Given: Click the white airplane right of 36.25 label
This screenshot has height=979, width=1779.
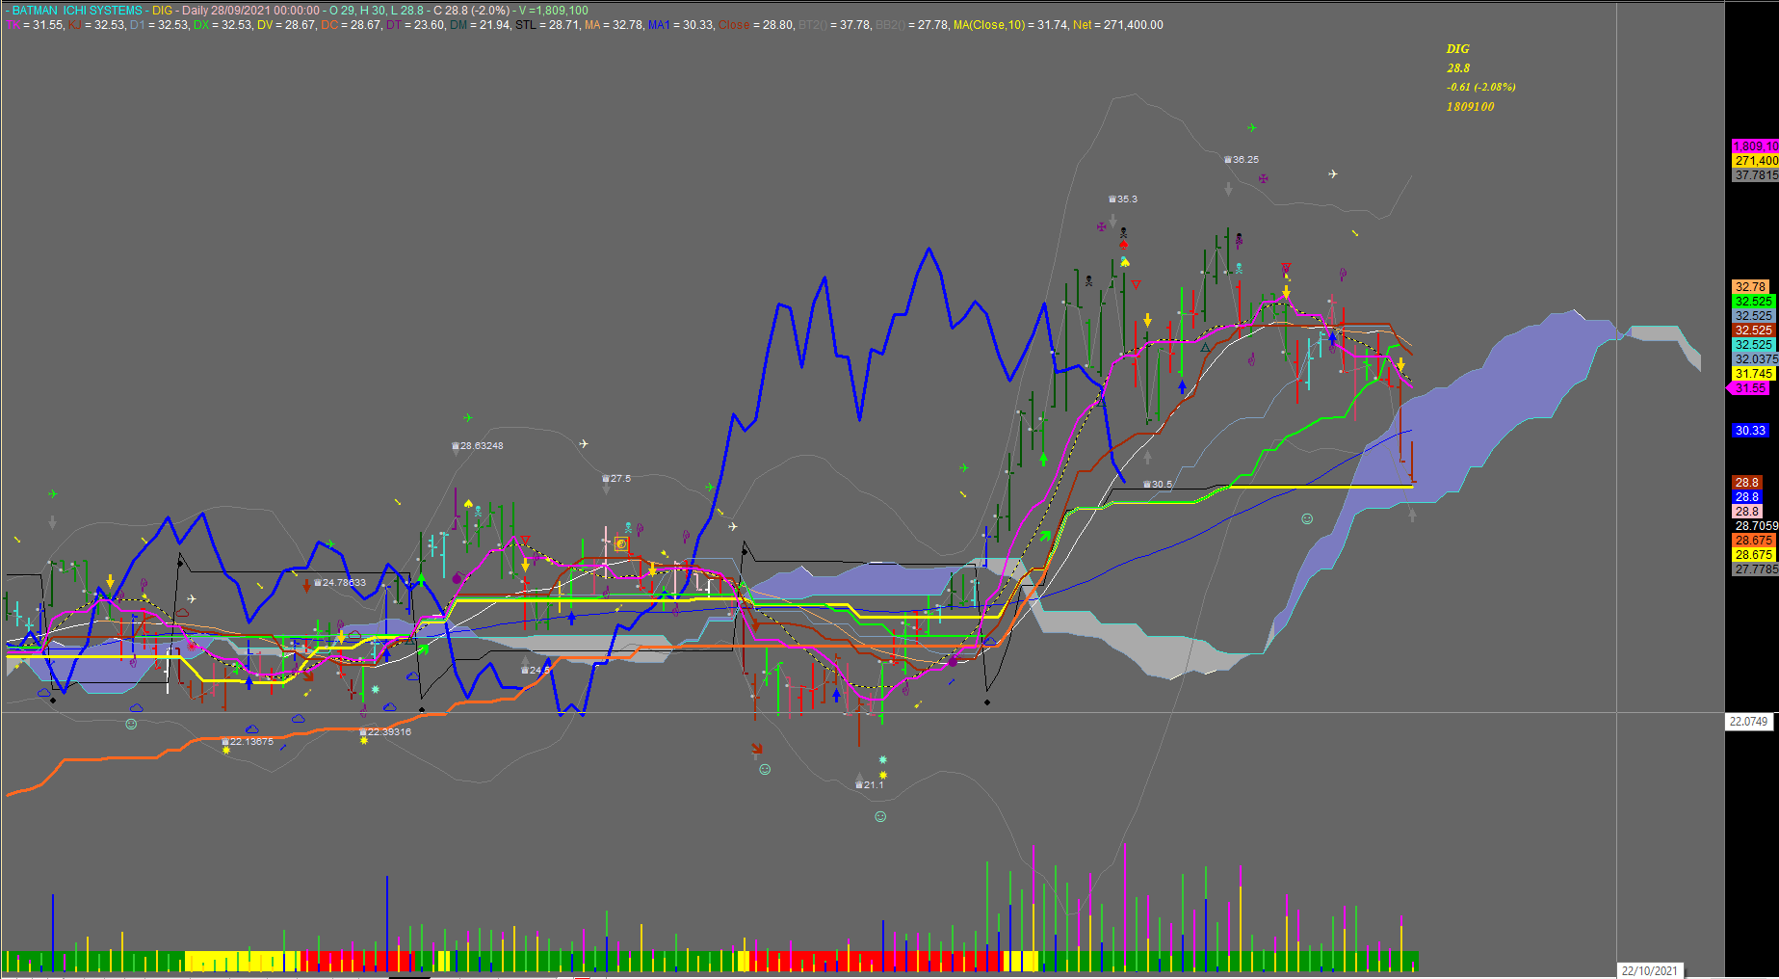Looking at the screenshot, I should [x=1332, y=174].
